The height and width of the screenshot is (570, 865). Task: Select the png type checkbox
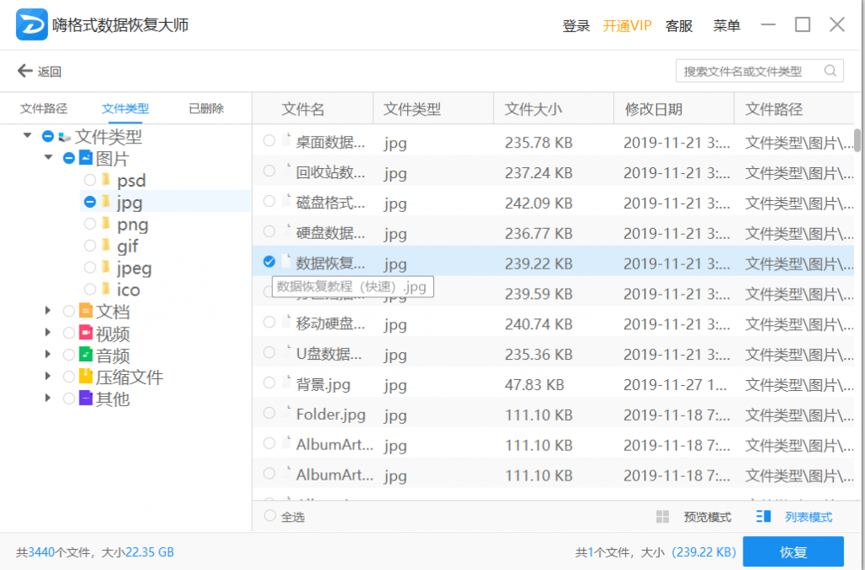point(90,224)
